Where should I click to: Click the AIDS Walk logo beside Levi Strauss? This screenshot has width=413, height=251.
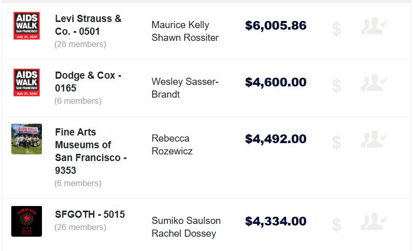click(x=27, y=26)
